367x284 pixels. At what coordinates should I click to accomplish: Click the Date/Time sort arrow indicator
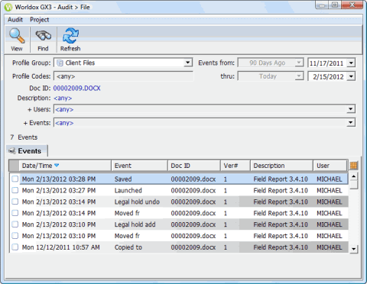(57, 165)
